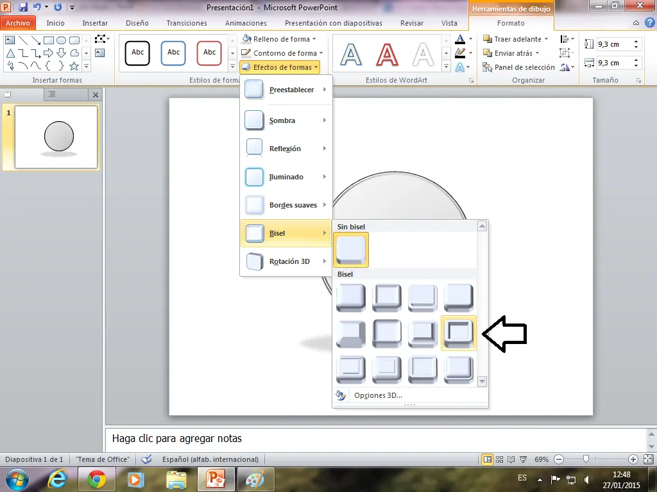Apply the angled bevel preset starting the second row
657x492 pixels.
[351, 333]
